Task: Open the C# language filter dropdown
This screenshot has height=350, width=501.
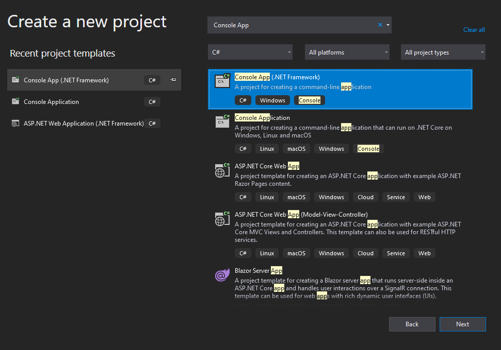Action: [250, 52]
